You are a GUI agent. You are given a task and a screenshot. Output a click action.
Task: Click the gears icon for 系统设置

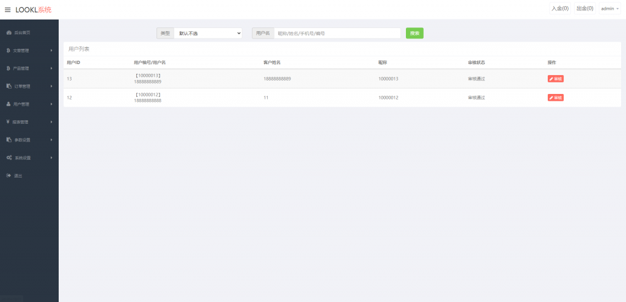[x=9, y=158]
